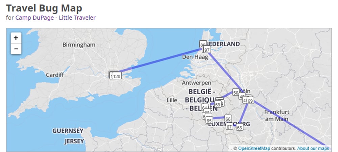
Task: Select map marker 61 in Belgium
Action: tap(204, 107)
